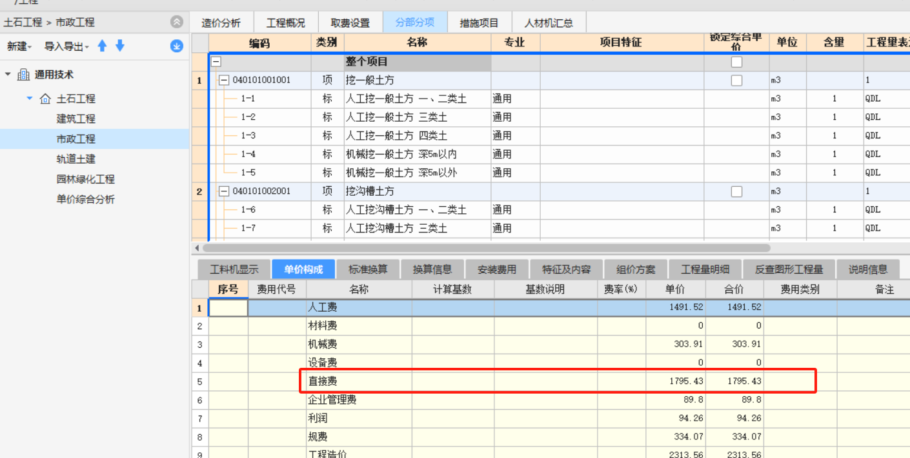The image size is (910, 458).
Task: Open the 标准换算 tab
Action: [x=368, y=269]
